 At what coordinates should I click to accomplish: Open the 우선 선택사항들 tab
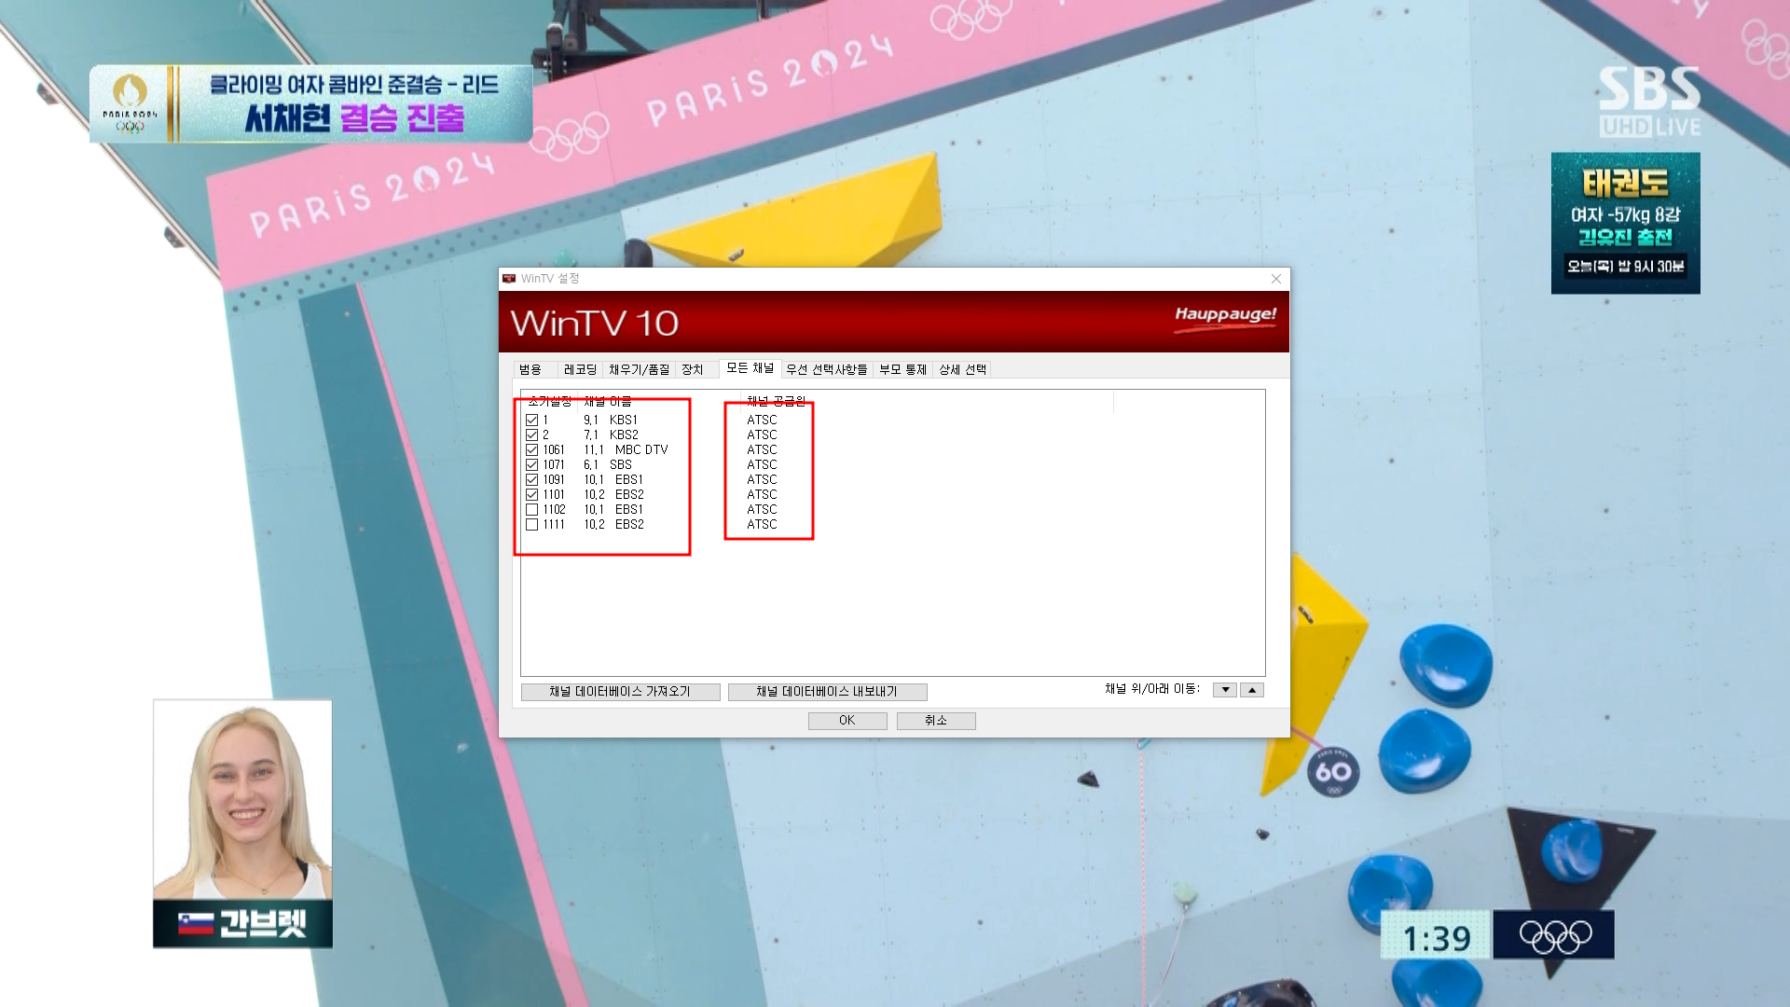pos(826,370)
